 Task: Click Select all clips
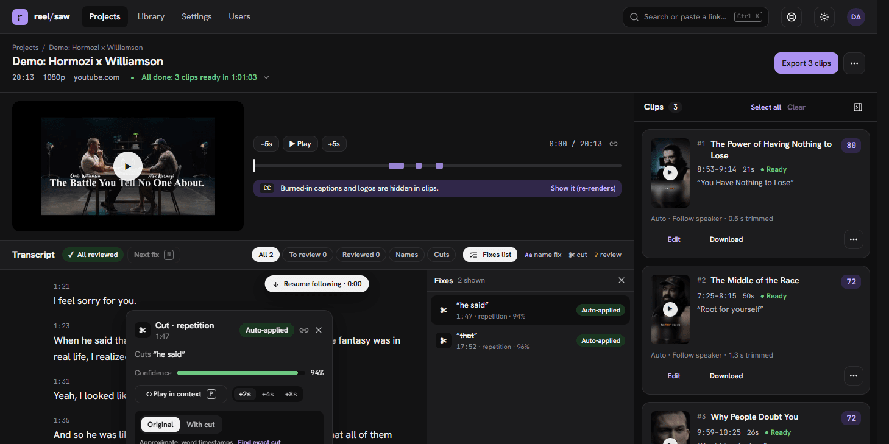(x=766, y=107)
